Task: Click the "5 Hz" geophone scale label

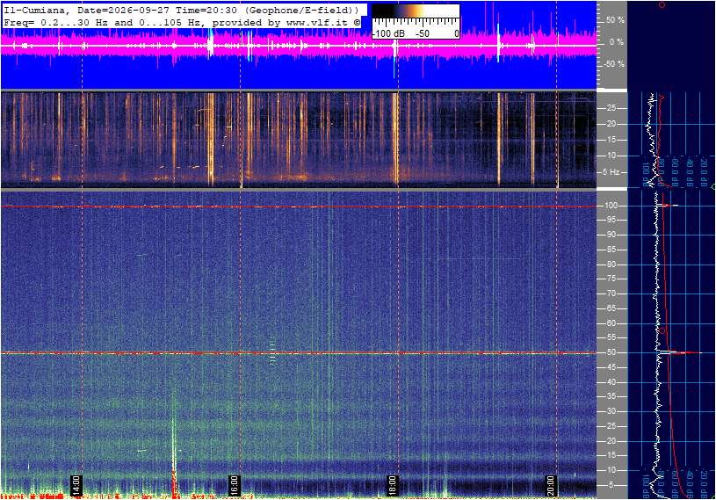Action: (611, 172)
